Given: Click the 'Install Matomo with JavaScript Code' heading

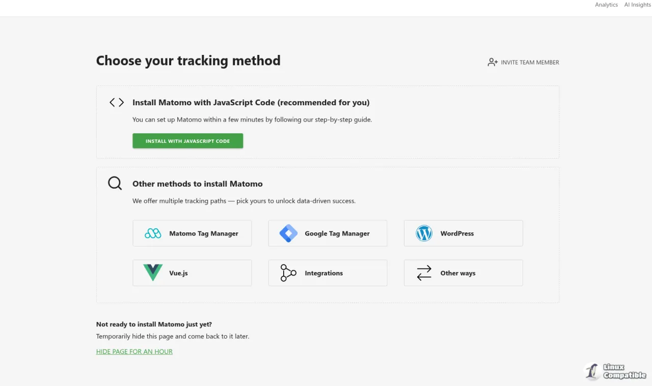Looking at the screenshot, I should (251, 102).
